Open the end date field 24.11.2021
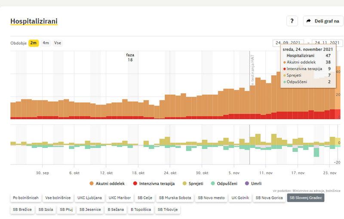This screenshot has height=219, width=344. tap(327, 43)
